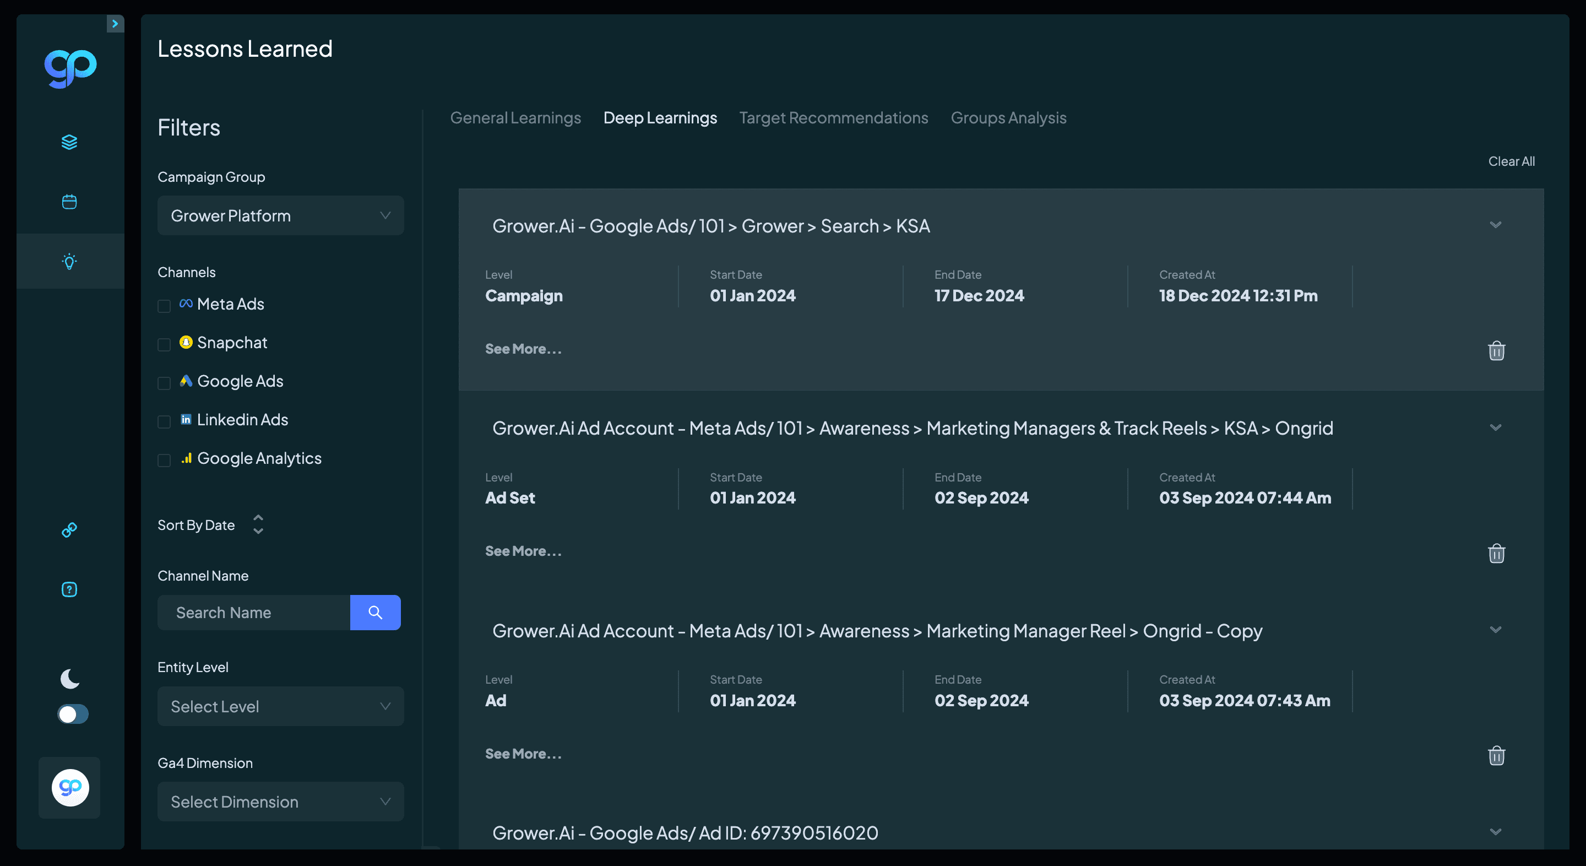1586x866 pixels.
Task: Click the moon dark mode icon
Action: tap(70, 679)
